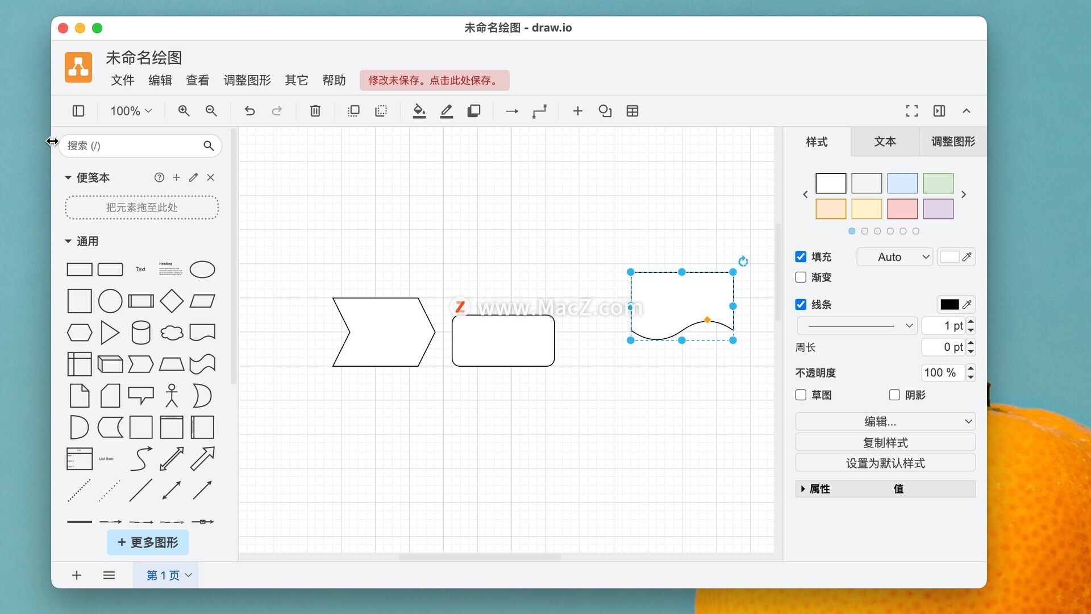Uncheck the 线条 line checkbox
This screenshot has height=614, width=1091.
(x=801, y=305)
